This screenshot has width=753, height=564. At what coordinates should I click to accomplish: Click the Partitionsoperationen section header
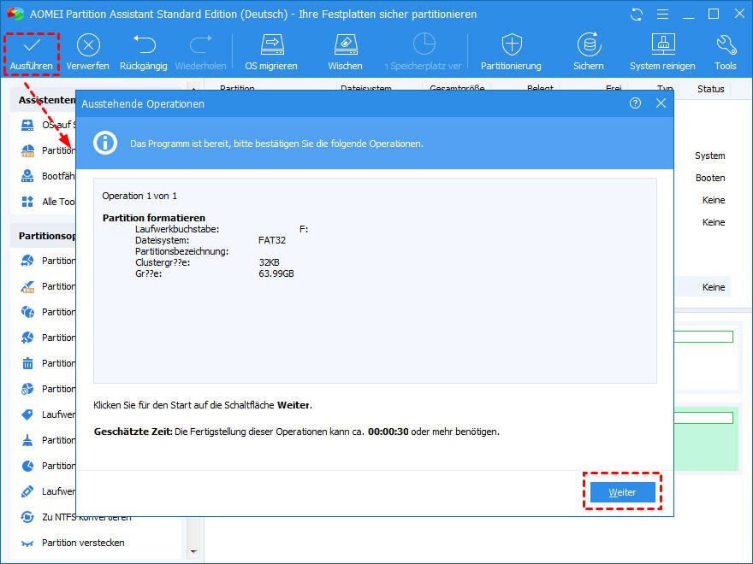click(x=47, y=236)
